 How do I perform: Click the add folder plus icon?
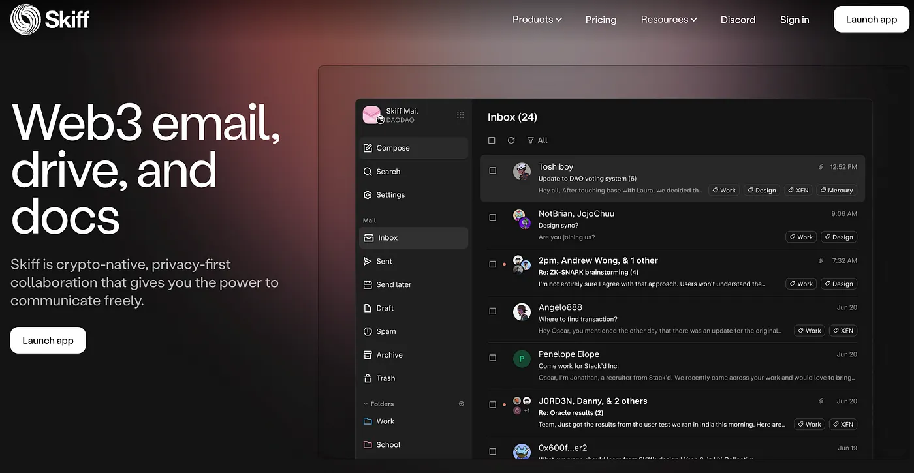462,404
